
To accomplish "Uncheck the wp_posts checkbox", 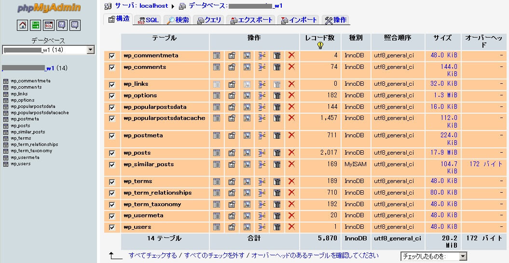I will 112,153.
